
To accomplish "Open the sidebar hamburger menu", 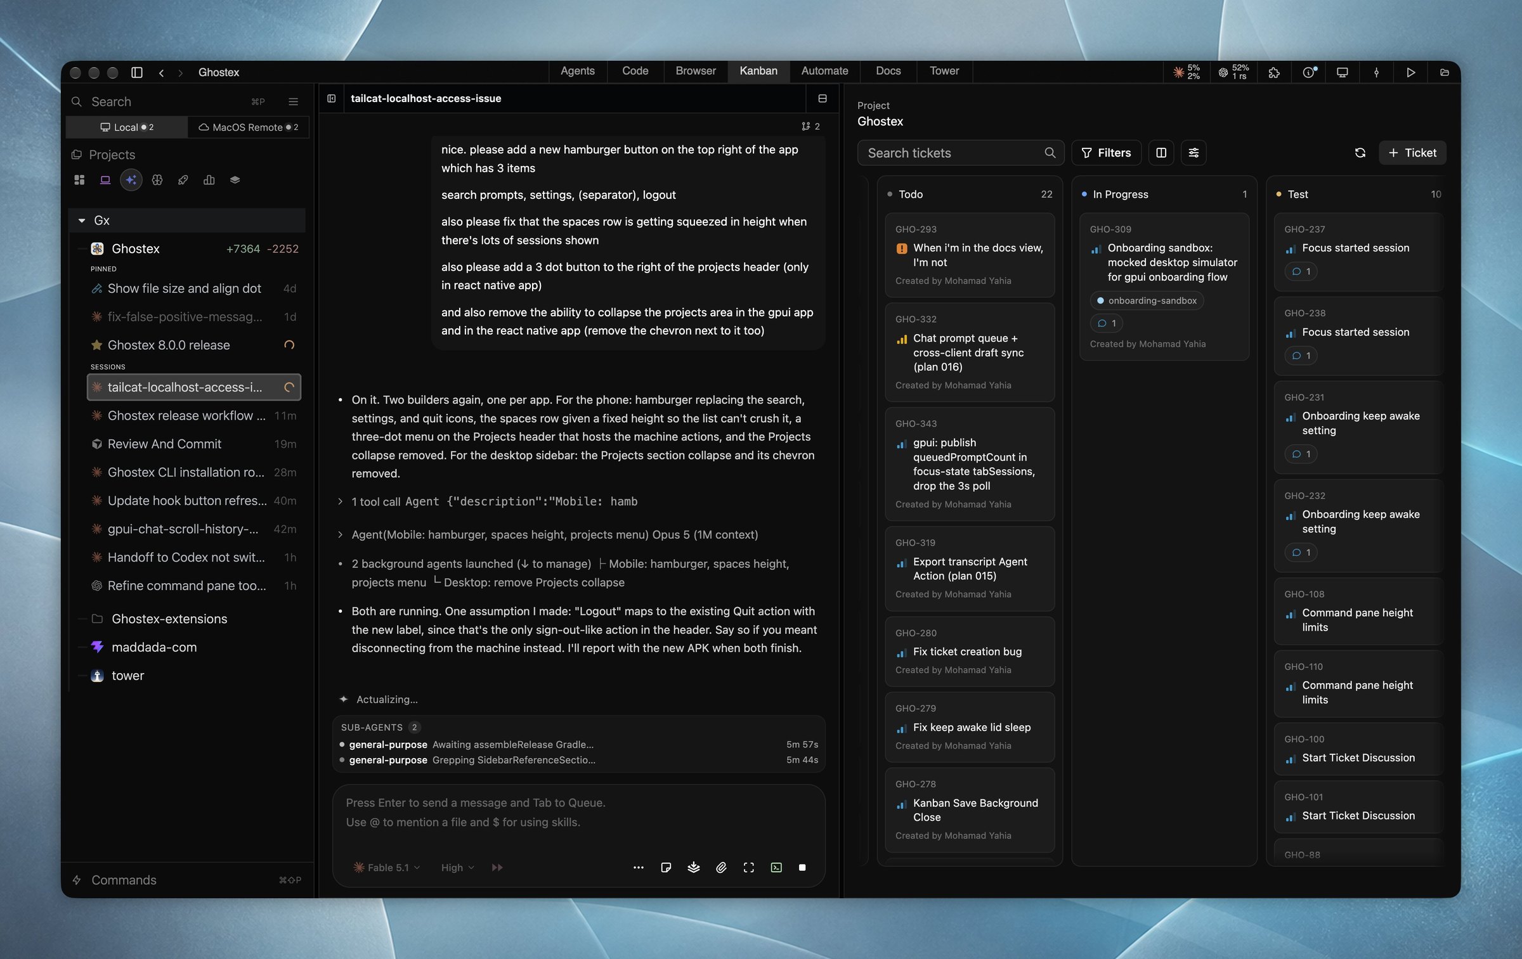I will 293,101.
